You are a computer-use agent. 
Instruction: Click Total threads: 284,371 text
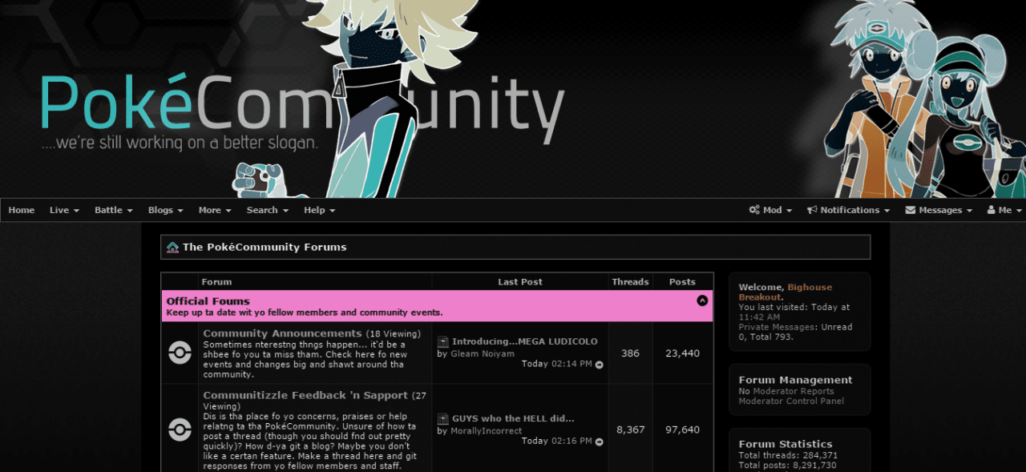788,455
